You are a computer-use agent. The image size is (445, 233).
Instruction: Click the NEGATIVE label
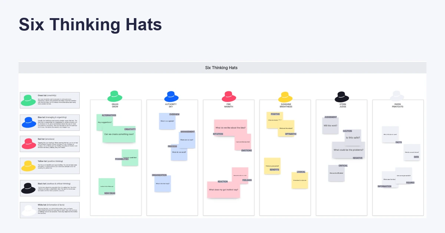(x=357, y=158)
